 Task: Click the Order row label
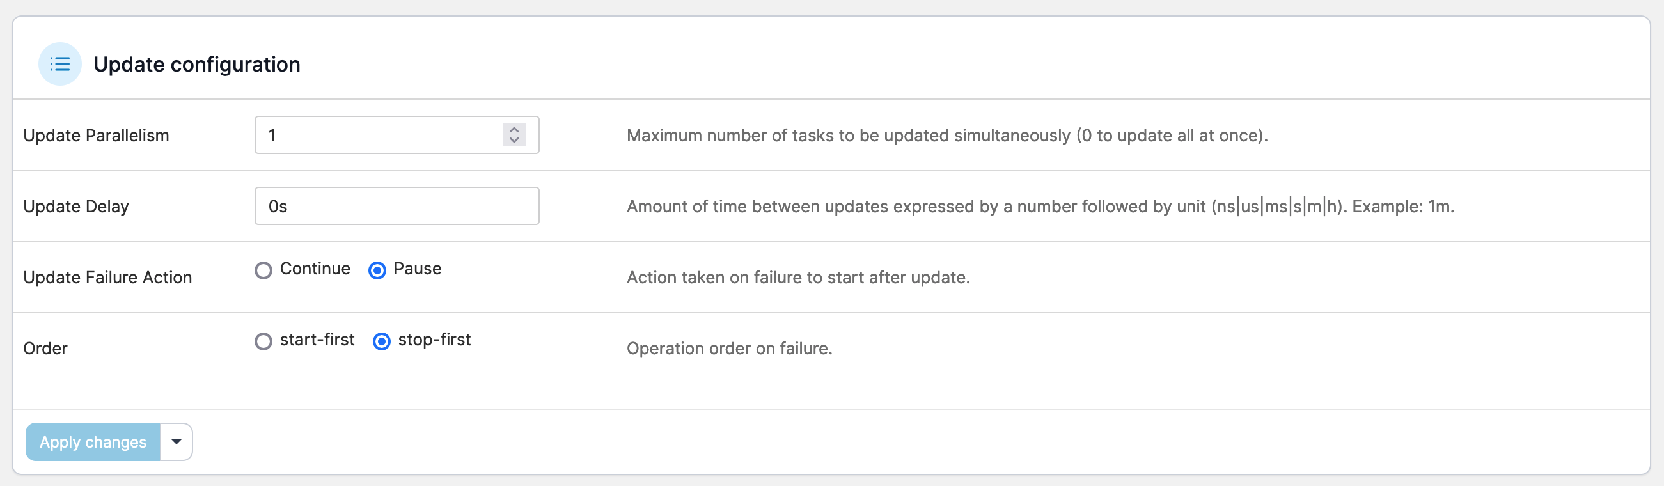tap(45, 349)
